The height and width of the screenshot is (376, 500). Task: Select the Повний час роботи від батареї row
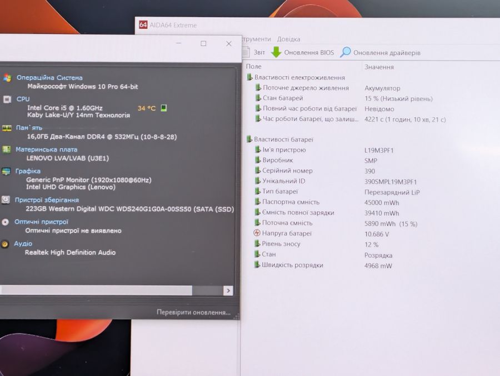306,108
